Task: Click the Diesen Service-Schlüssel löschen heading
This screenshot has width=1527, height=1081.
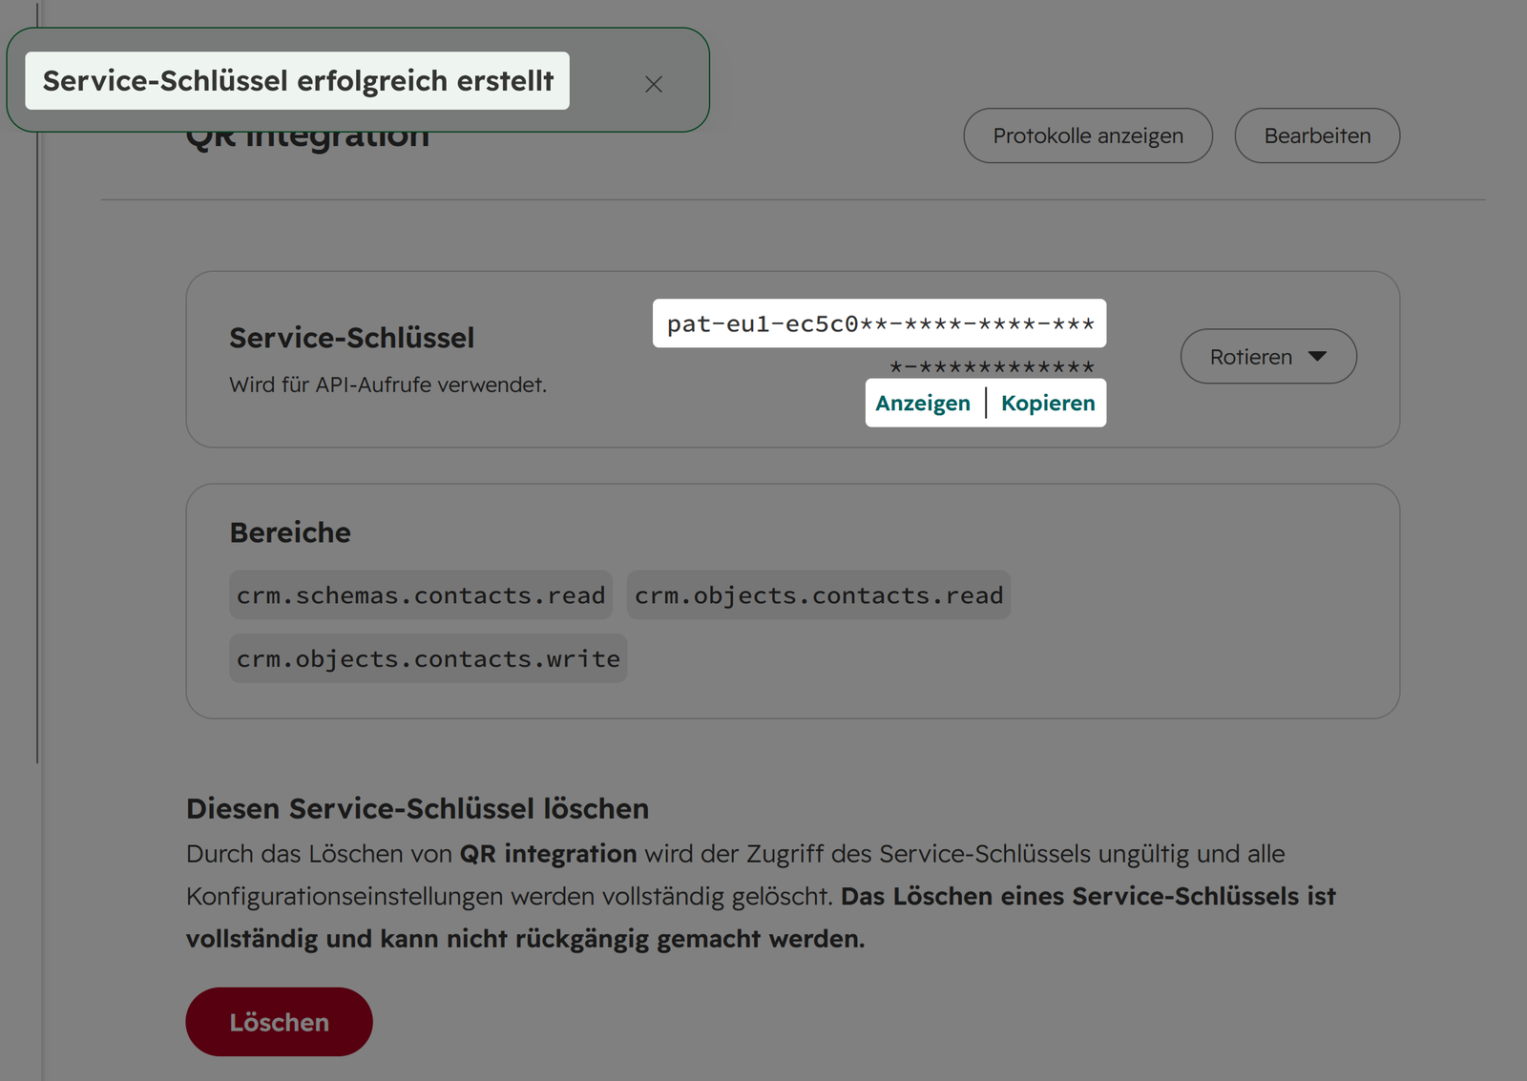Action: pos(417,808)
